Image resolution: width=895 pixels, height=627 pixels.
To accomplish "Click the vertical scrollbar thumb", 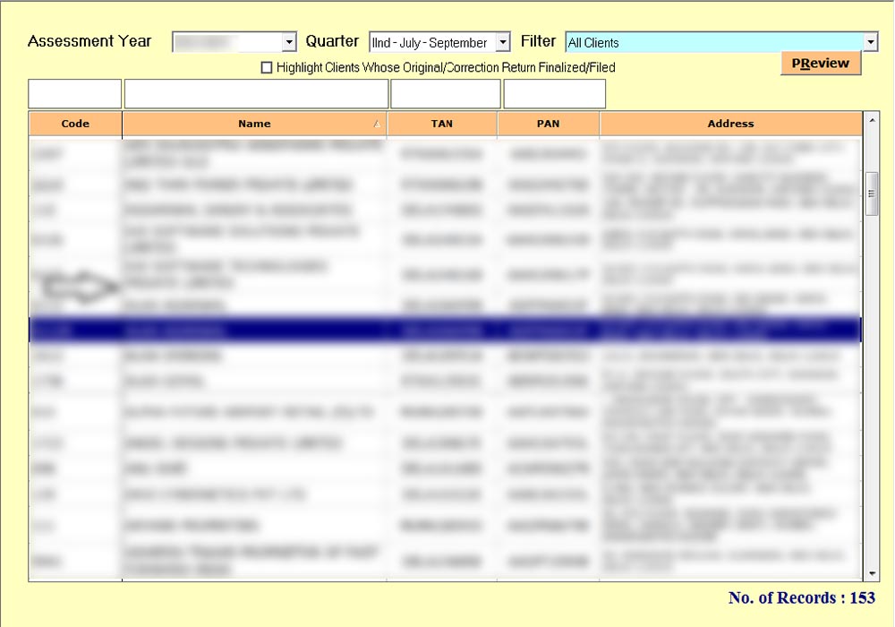I will point(872,193).
